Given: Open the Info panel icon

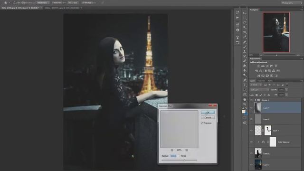Looking at the screenshot, I should click(237, 30).
